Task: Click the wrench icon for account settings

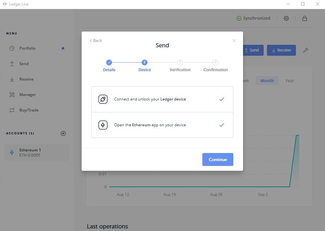Action: pyautogui.click(x=306, y=50)
